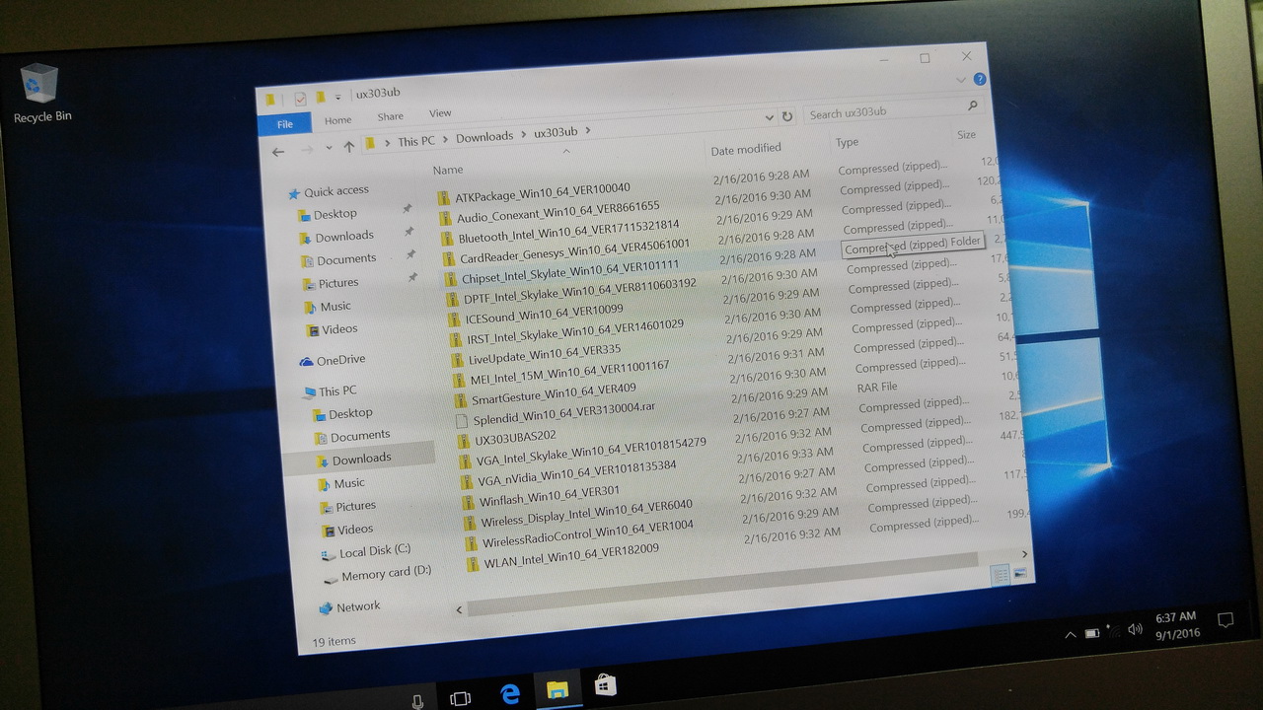Sort by the Date modified column header
1263x710 pixels.
[746, 149]
